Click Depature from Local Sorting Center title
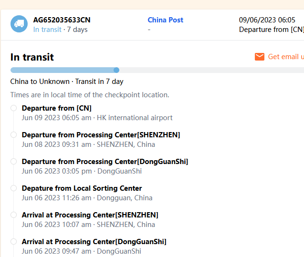 pyautogui.click(x=82, y=188)
